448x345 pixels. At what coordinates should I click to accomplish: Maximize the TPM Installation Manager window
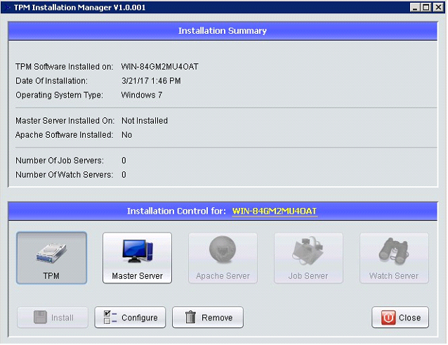point(426,8)
